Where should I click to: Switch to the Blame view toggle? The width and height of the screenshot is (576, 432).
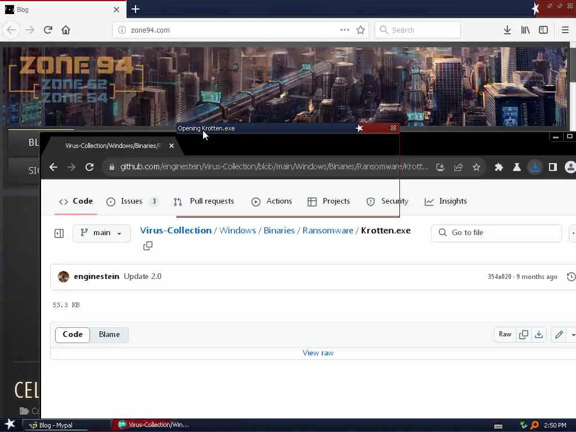click(x=109, y=335)
